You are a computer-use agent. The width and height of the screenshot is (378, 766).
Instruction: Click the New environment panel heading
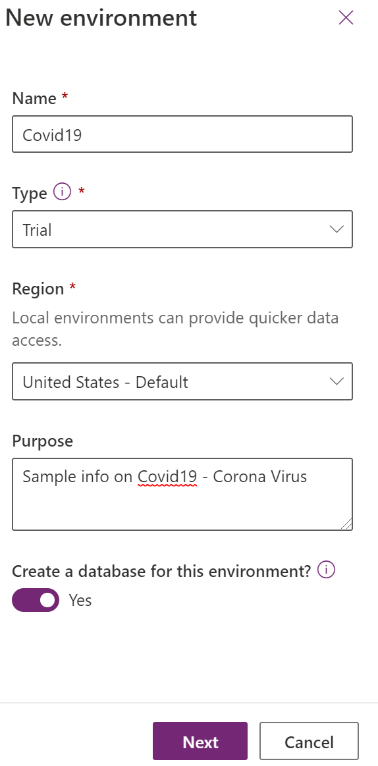pos(101,18)
